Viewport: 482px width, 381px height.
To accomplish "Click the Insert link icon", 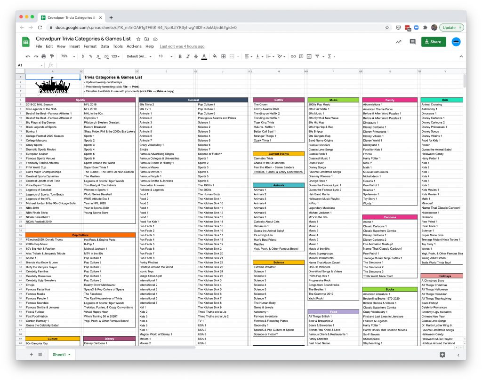I will pyautogui.click(x=293, y=56).
